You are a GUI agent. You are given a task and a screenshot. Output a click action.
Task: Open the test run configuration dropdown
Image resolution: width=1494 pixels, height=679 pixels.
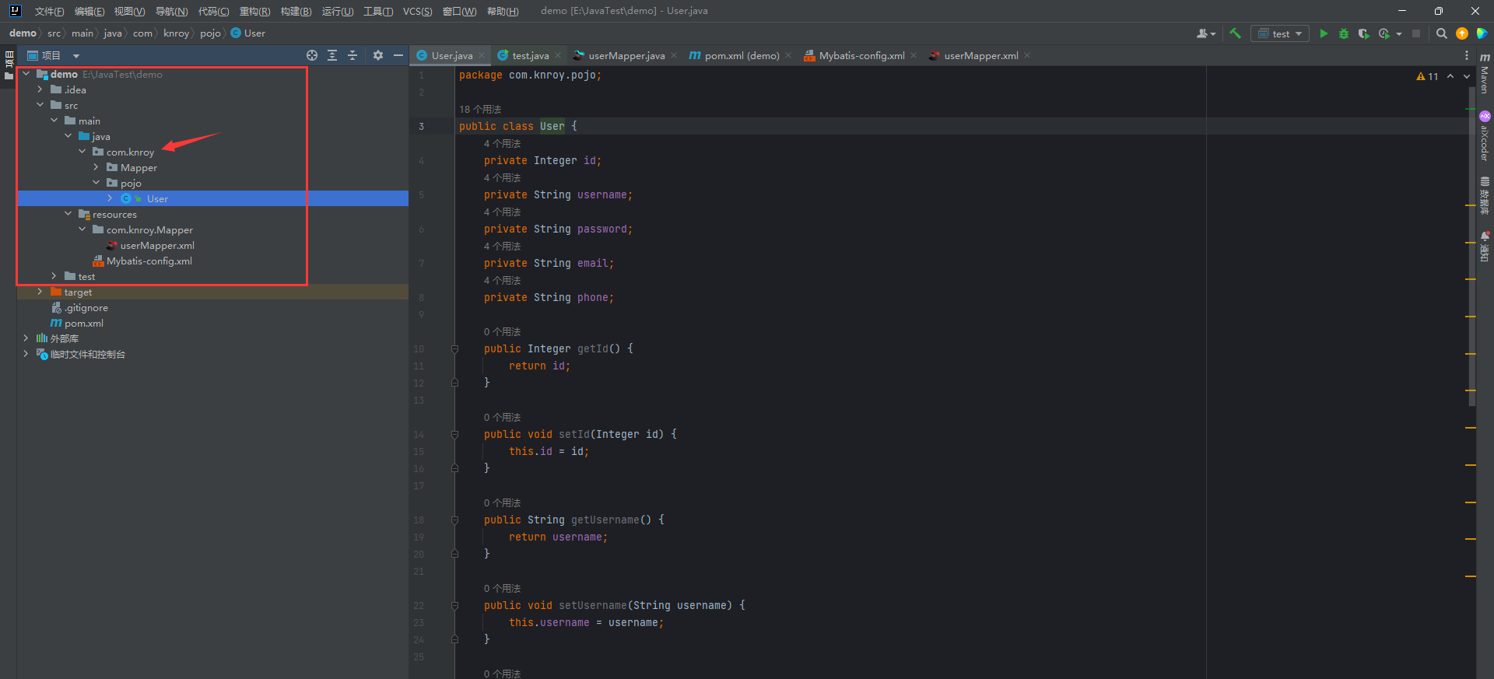(1280, 33)
